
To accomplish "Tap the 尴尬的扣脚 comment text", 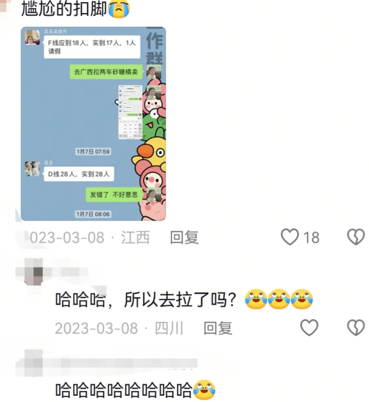I will click(64, 8).
